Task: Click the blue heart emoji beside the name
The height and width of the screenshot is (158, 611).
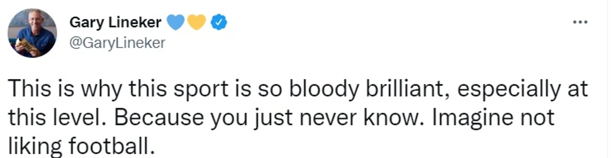Action: click(176, 23)
